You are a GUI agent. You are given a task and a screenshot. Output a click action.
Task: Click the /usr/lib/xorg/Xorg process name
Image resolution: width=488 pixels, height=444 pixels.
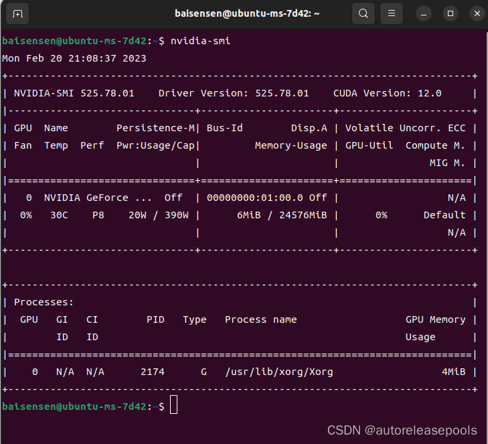[x=279, y=372]
